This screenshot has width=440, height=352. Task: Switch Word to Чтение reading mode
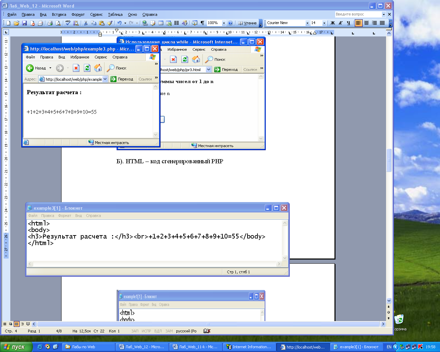[247, 23]
